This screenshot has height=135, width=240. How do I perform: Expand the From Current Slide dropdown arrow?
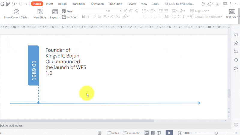coord(28,17)
